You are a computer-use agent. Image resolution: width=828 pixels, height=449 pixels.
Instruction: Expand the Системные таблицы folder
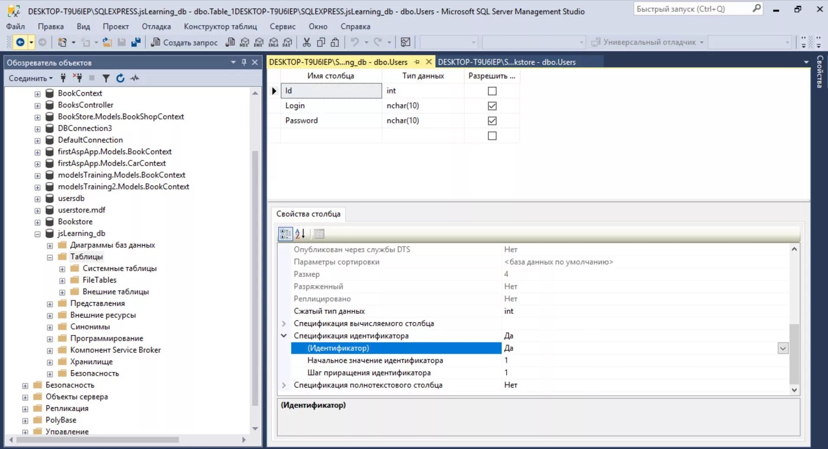(x=62, y=269)
